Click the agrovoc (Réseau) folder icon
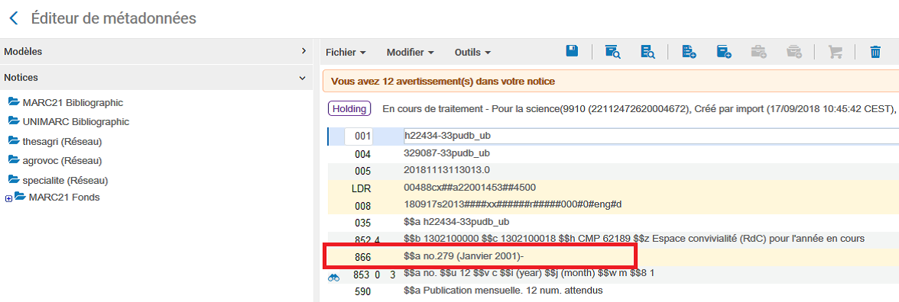This screenshot has height=302, width=899. [15, 159]
